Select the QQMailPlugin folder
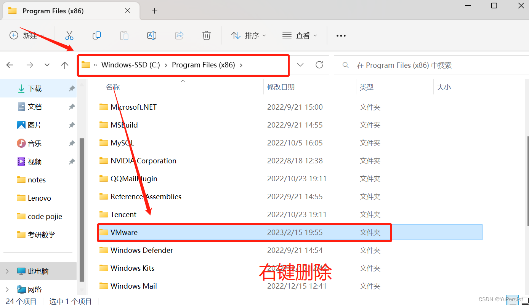529x305 pixels. (x=134, y=179)
